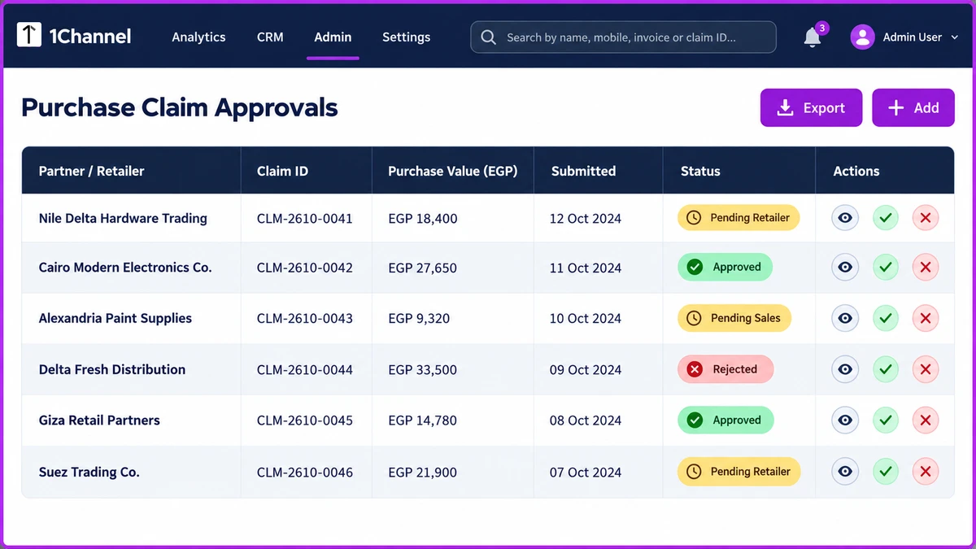The width and height of the screenshot is (976, 549).
Task: Approve the Giza Retail Partners claim
Action: click(x=886, y=420)
